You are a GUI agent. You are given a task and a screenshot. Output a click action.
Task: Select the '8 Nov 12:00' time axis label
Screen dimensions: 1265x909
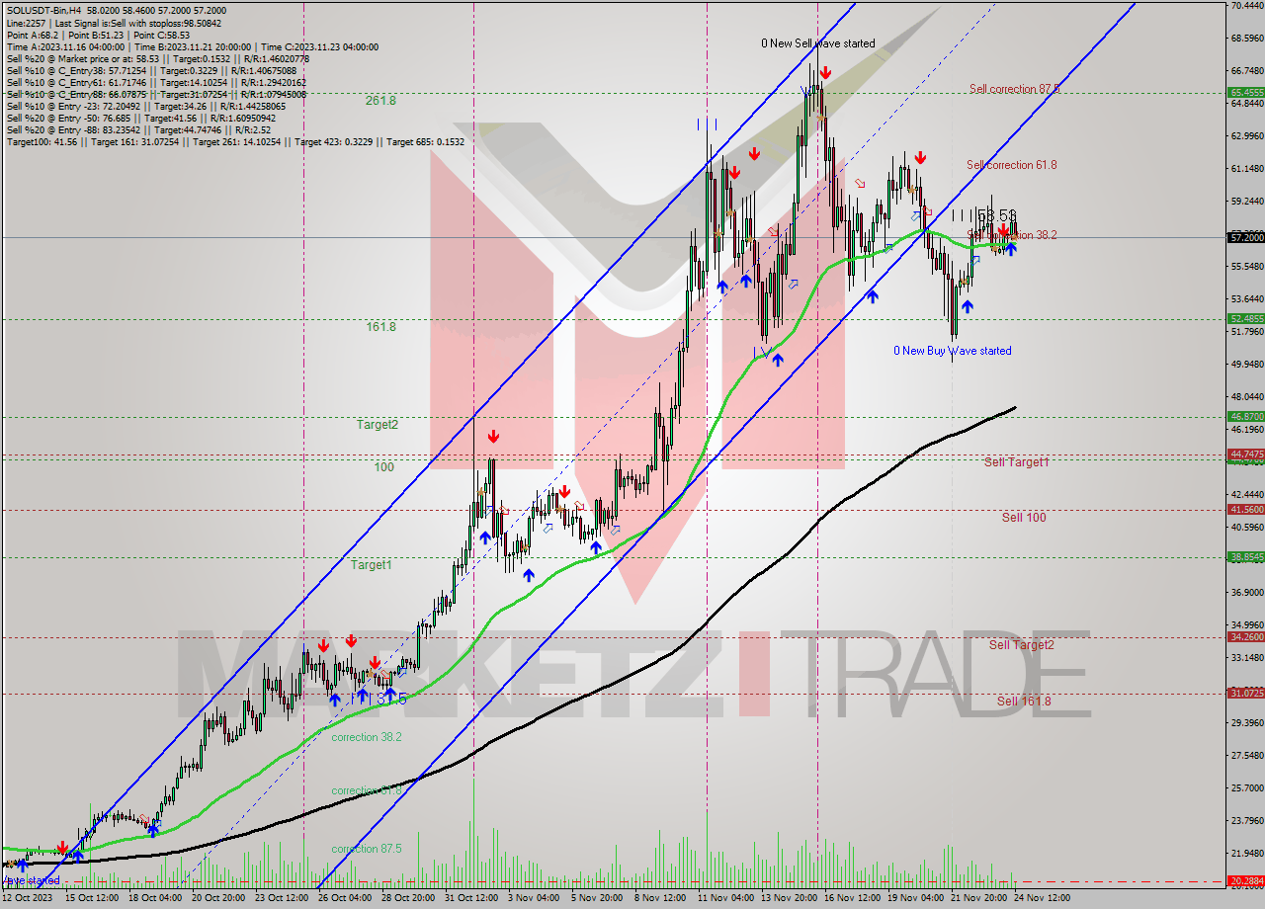tap(659, 898)
